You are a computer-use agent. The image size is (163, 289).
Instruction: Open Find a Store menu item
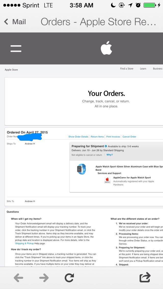pos(127,69)
